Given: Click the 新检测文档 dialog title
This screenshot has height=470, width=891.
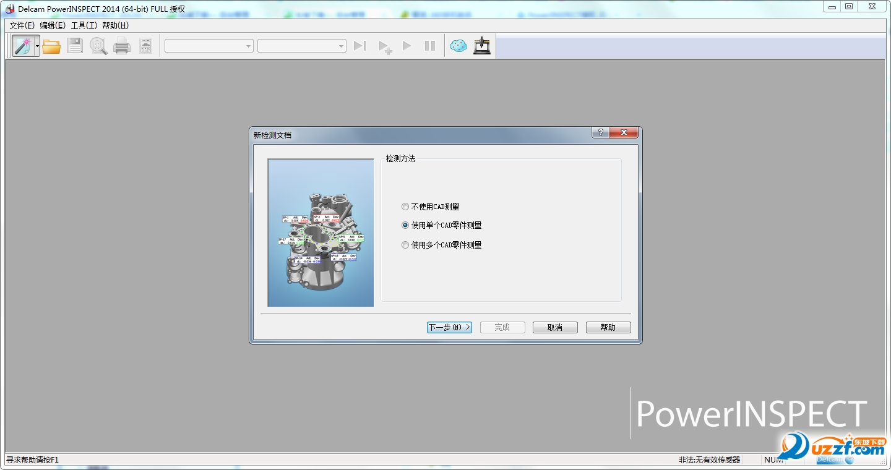Looking at the screenshot, I should [272, 135].
